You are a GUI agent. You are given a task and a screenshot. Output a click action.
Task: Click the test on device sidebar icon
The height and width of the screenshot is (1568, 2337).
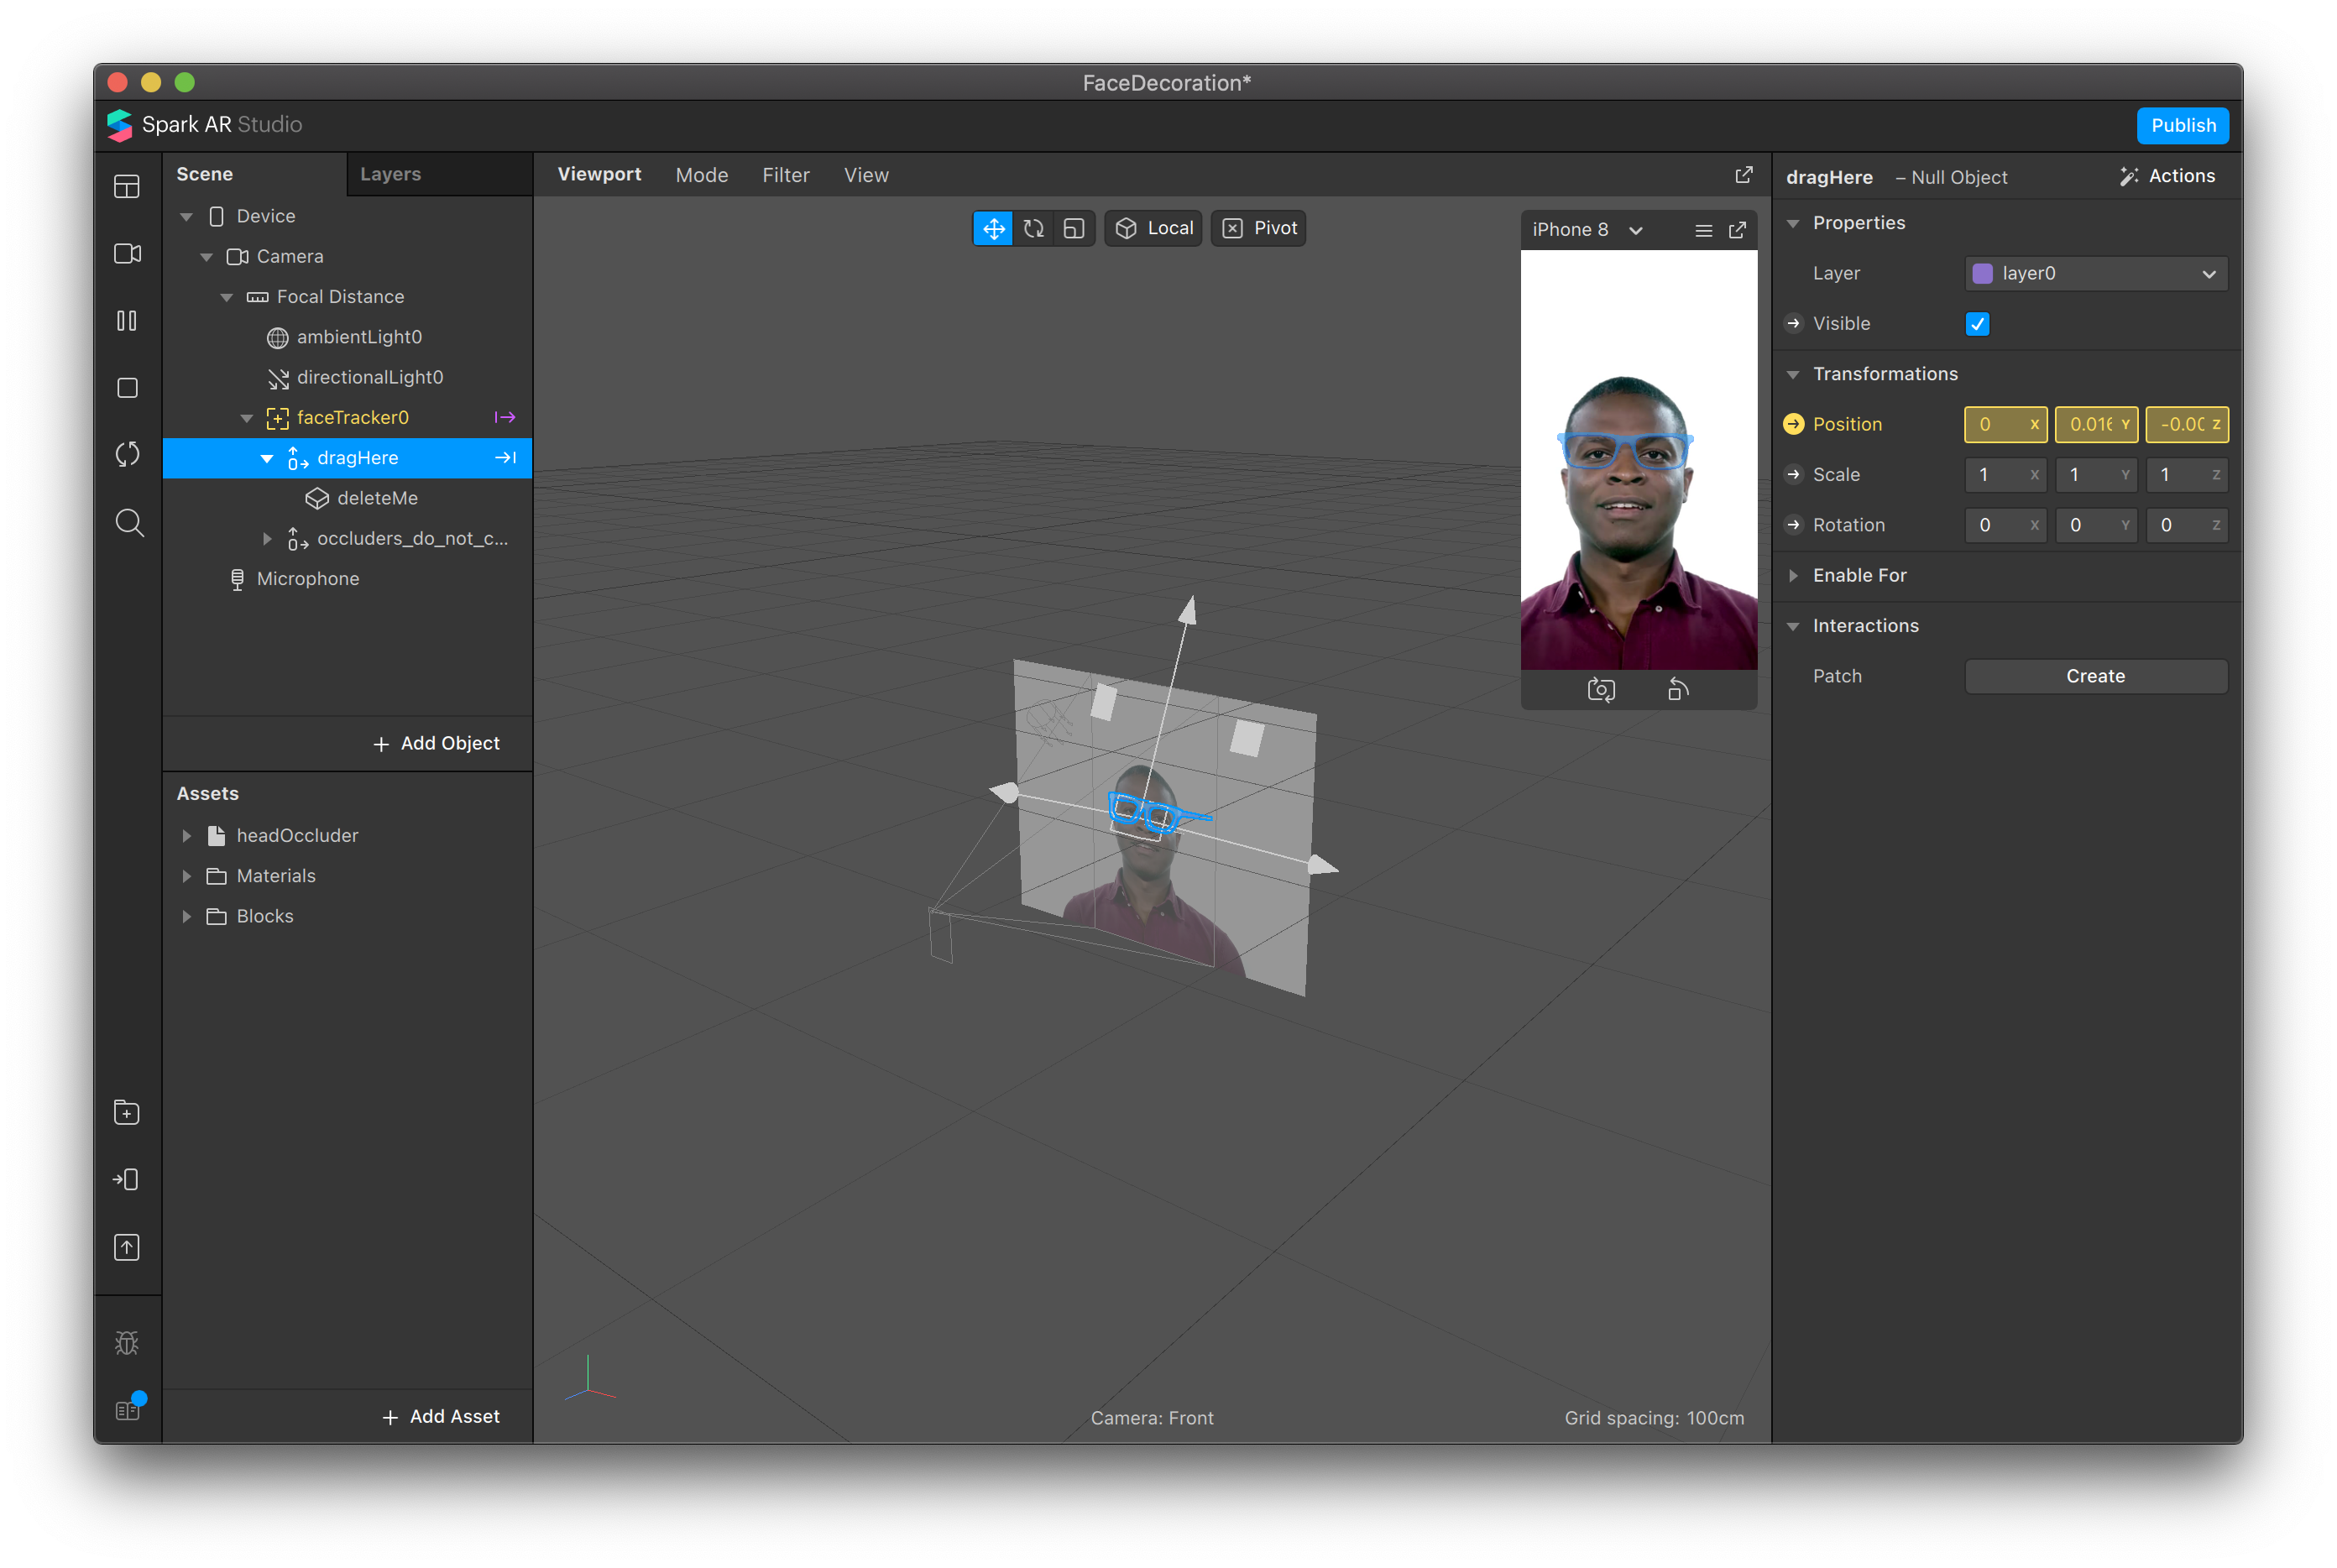126,1180
